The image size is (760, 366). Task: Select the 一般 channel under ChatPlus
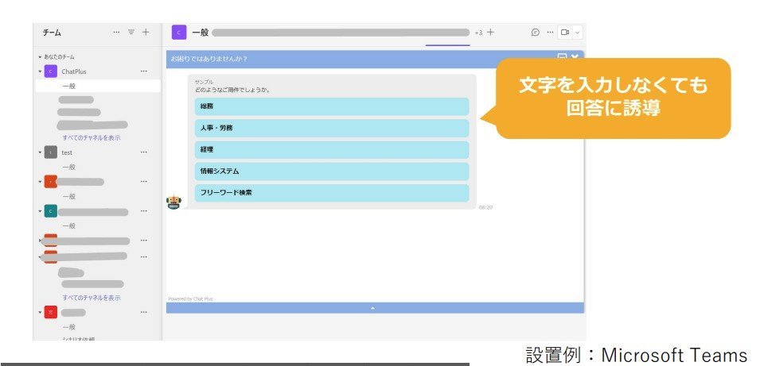click(98, 86)
